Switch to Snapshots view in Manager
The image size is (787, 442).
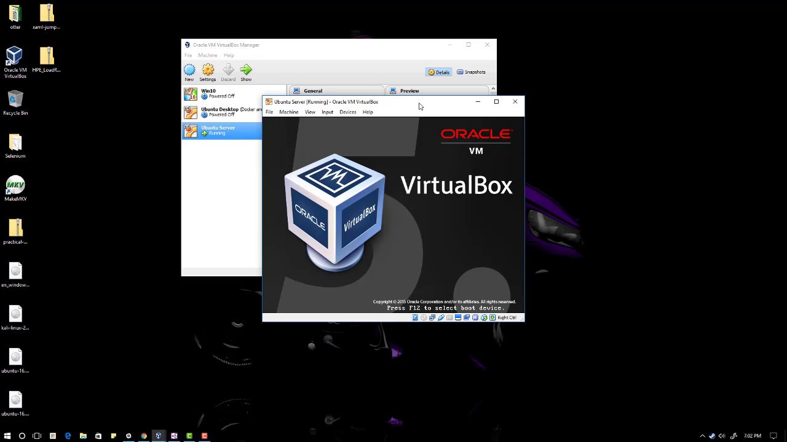pyautogui.click(x=471, y=72)
